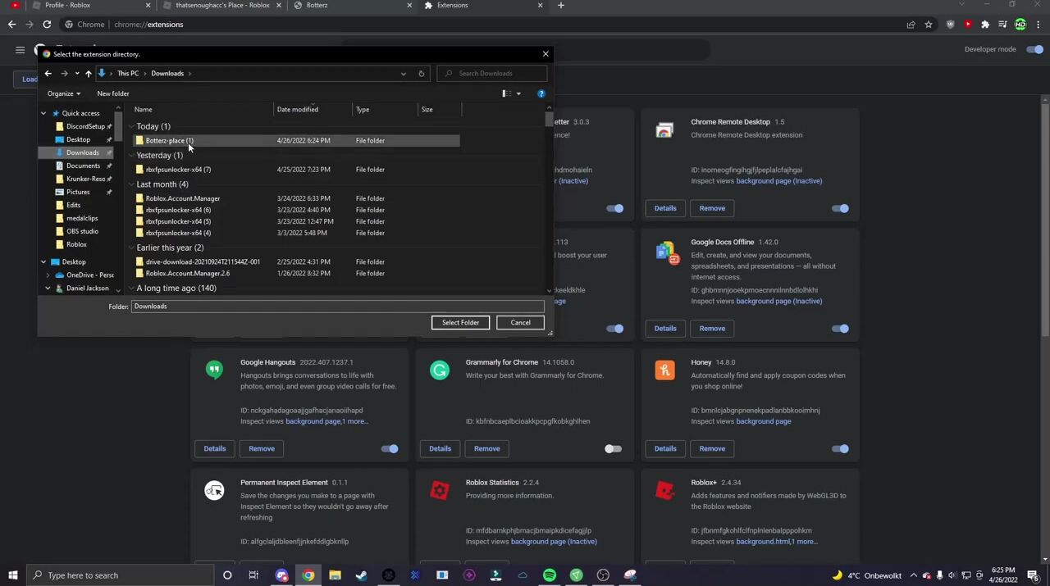Click Cancel in the folder dialog
1050x586 pixels.
pos(520,322)
